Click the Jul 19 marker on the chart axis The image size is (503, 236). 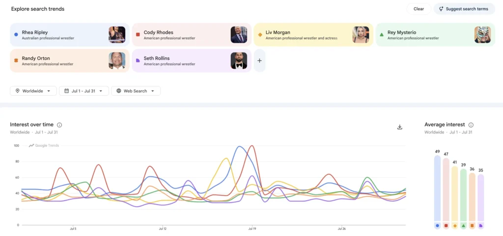point(252,229)
